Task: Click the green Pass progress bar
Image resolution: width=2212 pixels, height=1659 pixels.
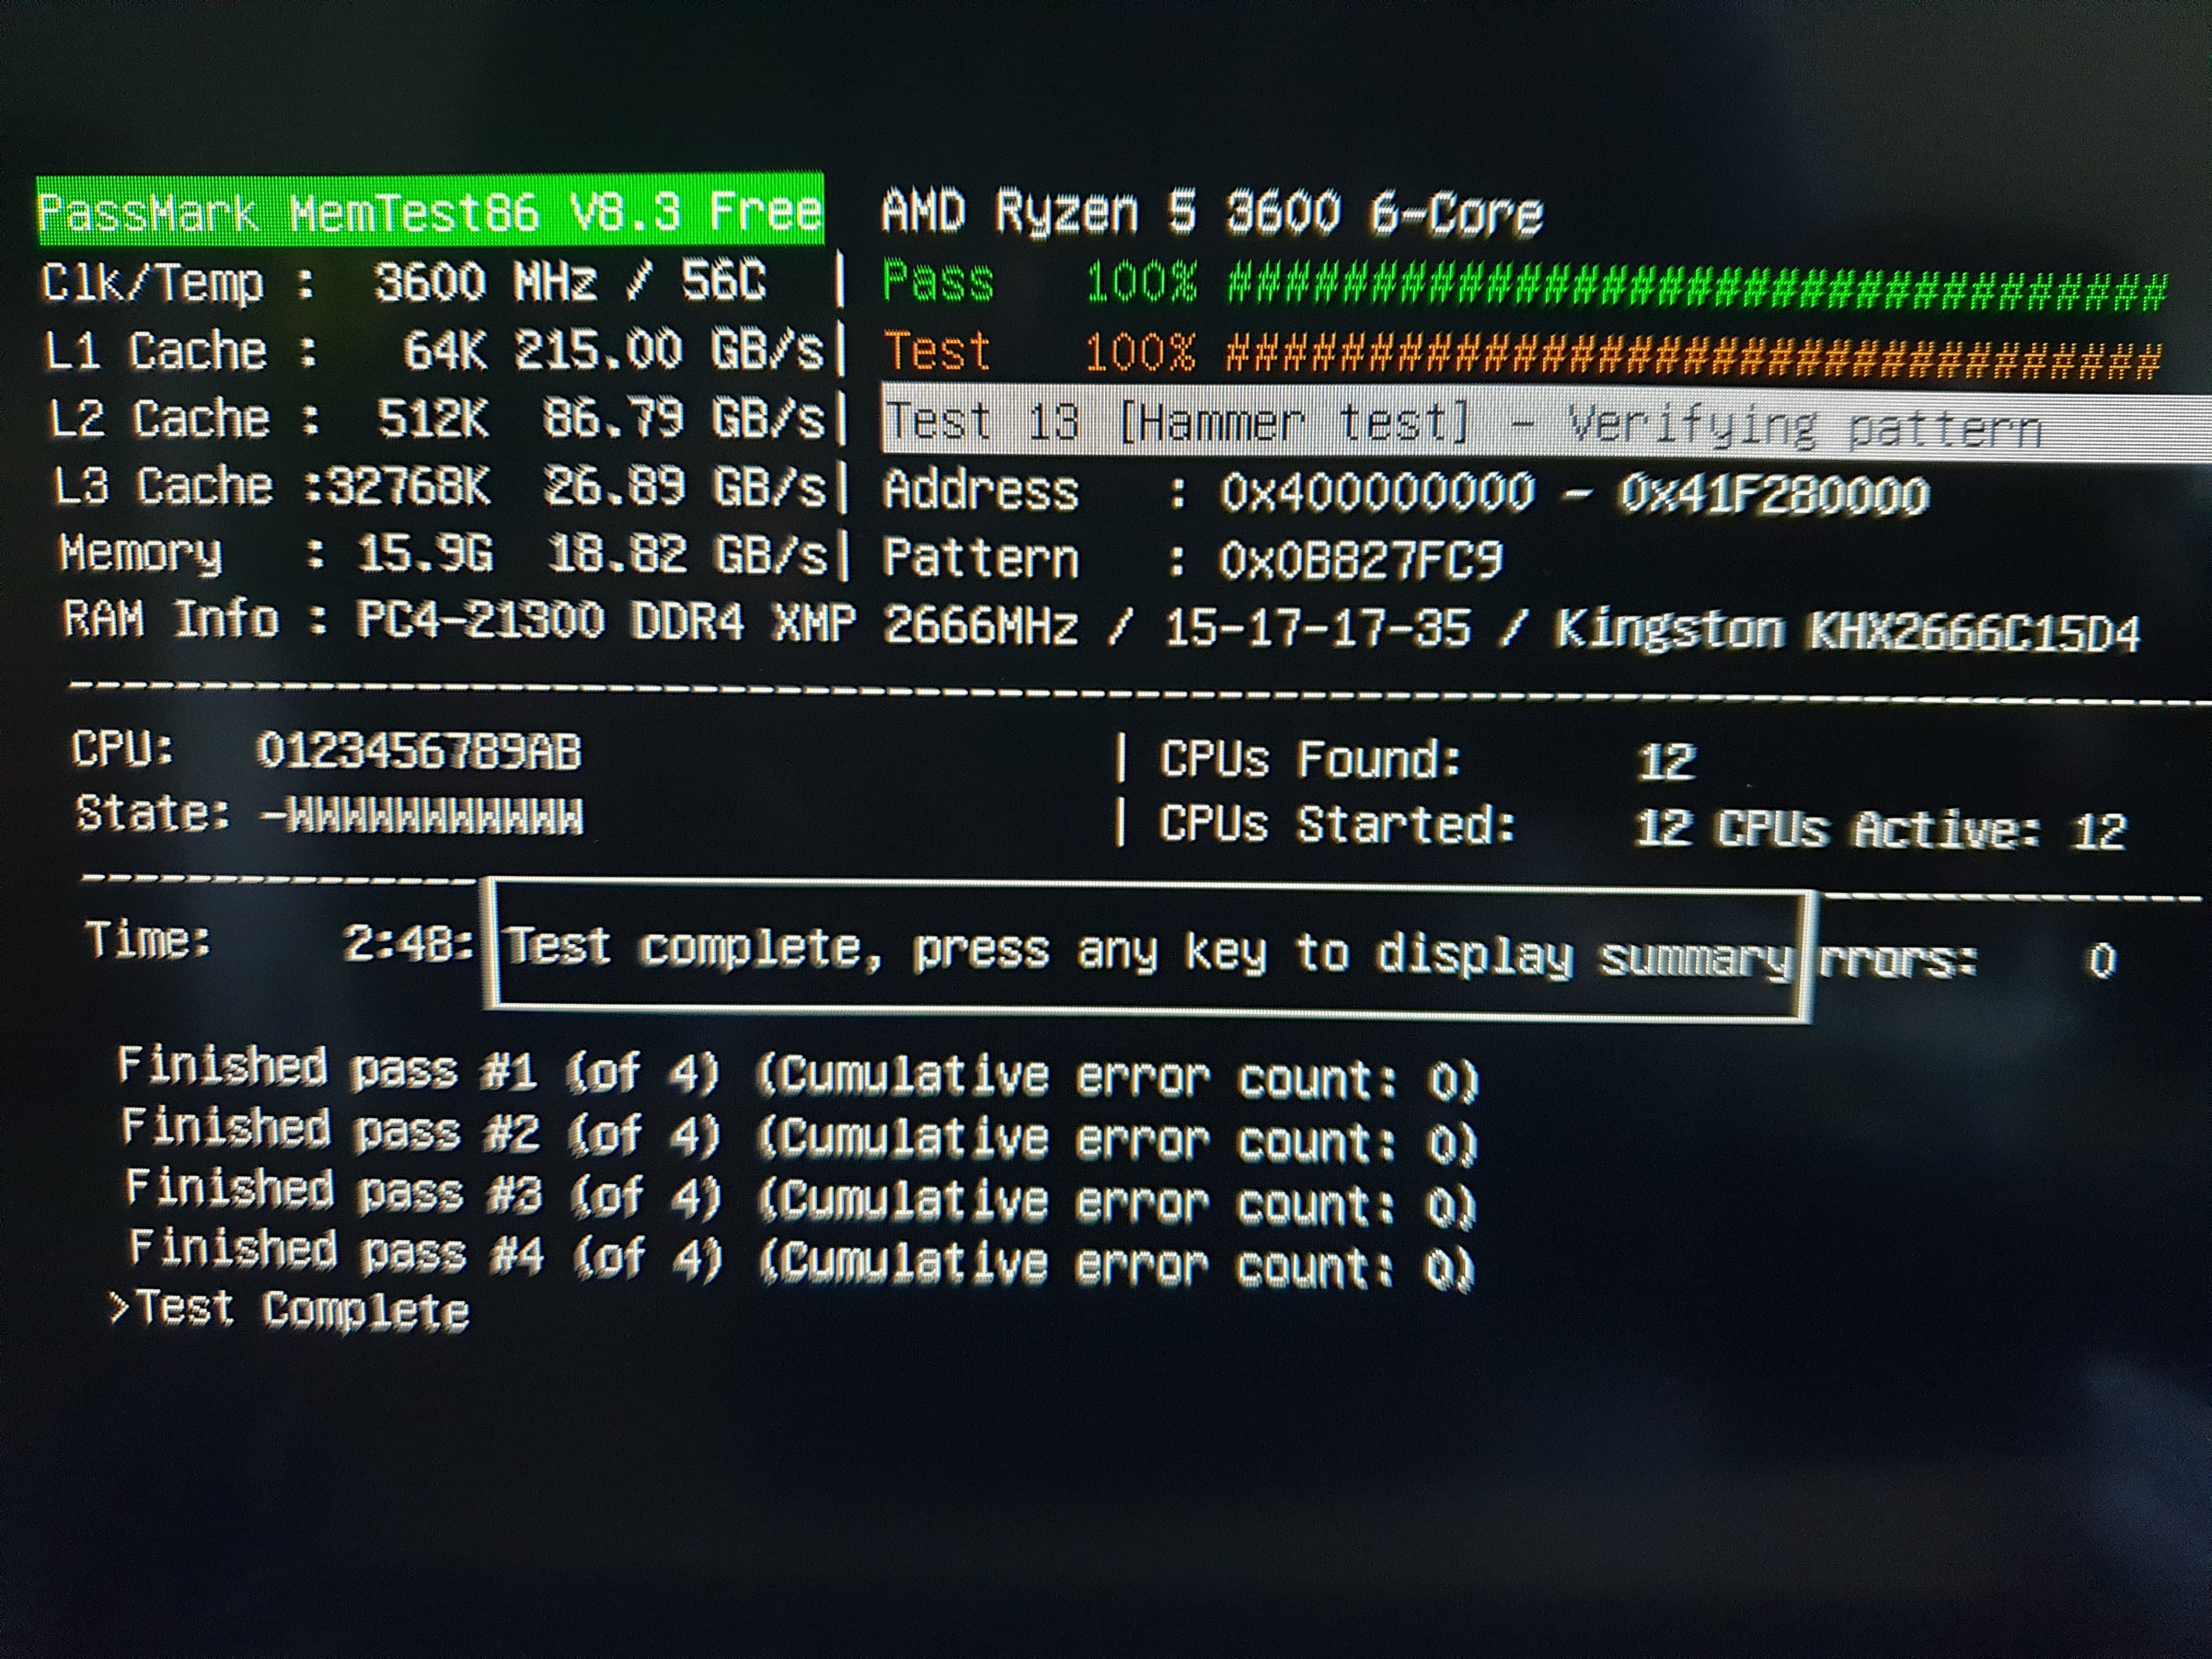Action: (1695, 287)
